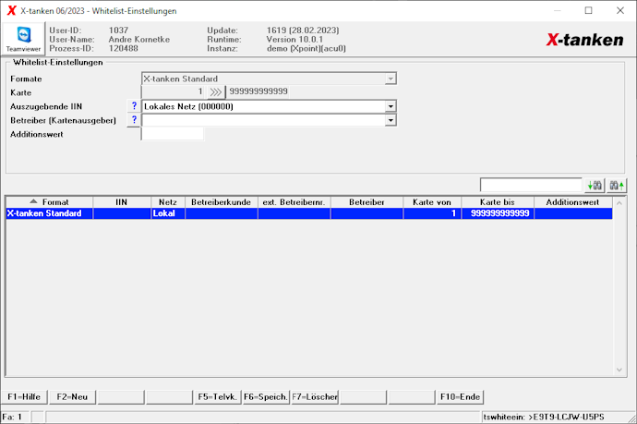This screenshot has width=637, height=424.
Task: Open help for Betreiber (Kartenausgeber)
Action: tap(134, 120)
